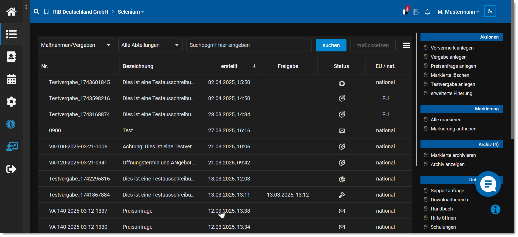Expand the Selenium breadcrumb dropdown

click(x=131, y=12)
